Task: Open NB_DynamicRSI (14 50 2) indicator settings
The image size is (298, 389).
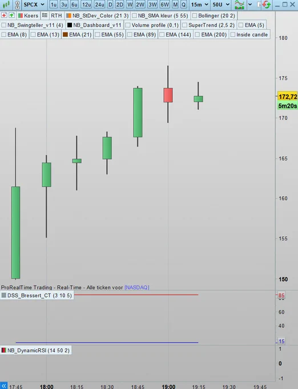Action: pos(36,350)
